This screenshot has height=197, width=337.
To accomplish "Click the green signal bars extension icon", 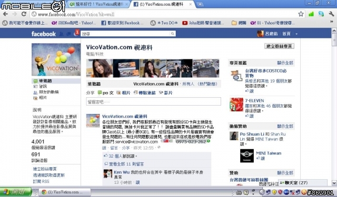I will [311, 14].
